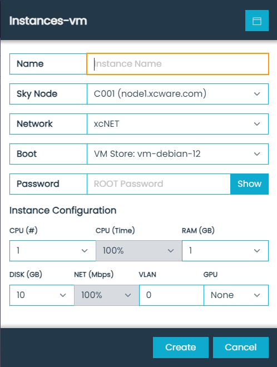Open the GPU None dropdown
The height and width of the screenshot is (367, 277).
[236, 295]
